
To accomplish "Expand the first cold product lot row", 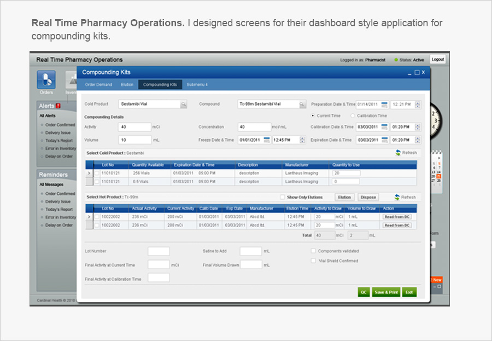I will (89, 173).
